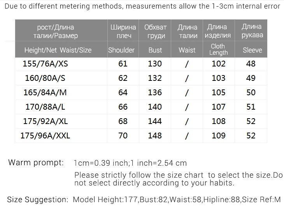Click the sleeve value 48

pyautogui.click(x=251, y=64)
